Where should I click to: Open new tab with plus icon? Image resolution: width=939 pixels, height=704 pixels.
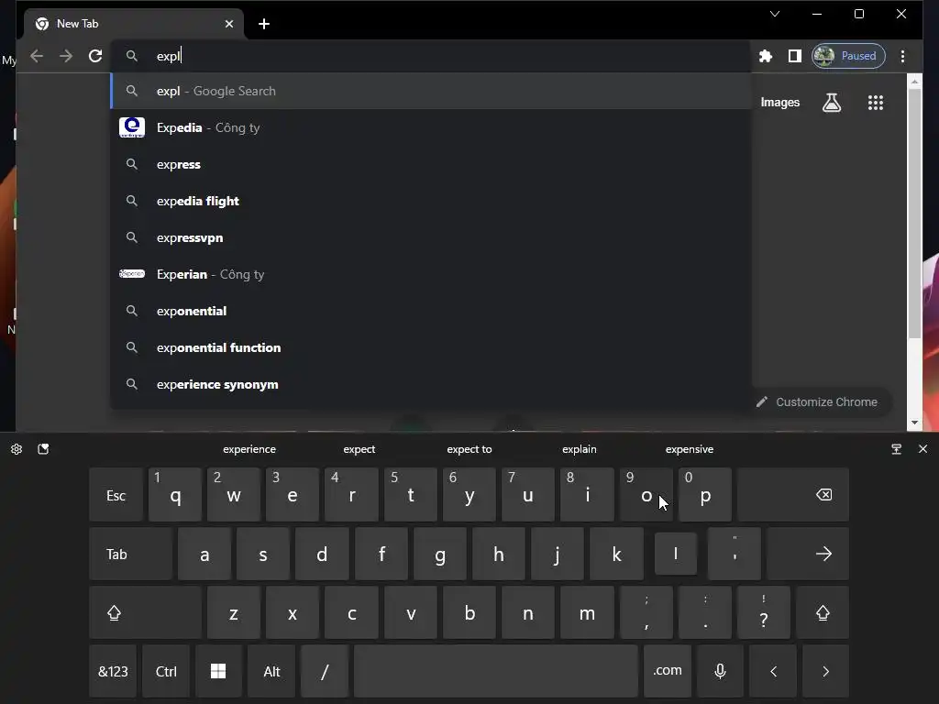coord(264,24)
